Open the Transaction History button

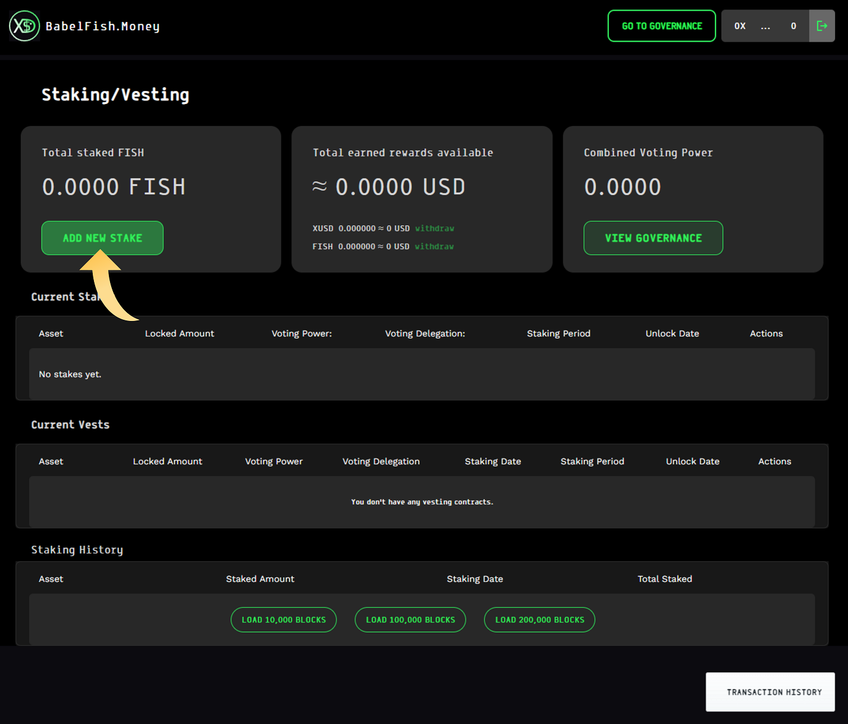770,692
